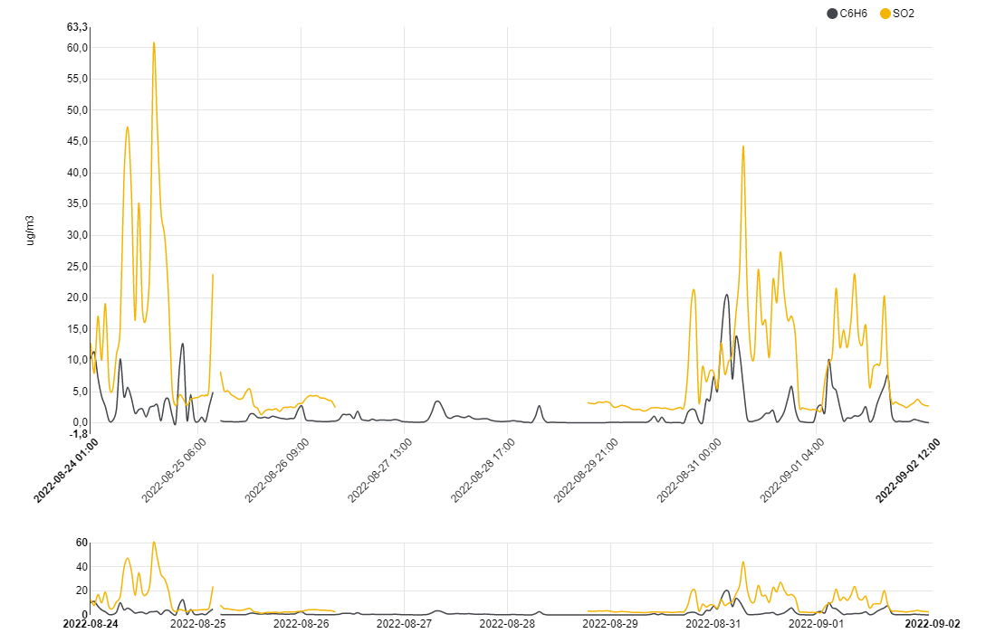Viewport: 1005px width, 633px height.
Task: Click the 2022-08-29 21:00 x-axis label
Action: tap(588, 470)
